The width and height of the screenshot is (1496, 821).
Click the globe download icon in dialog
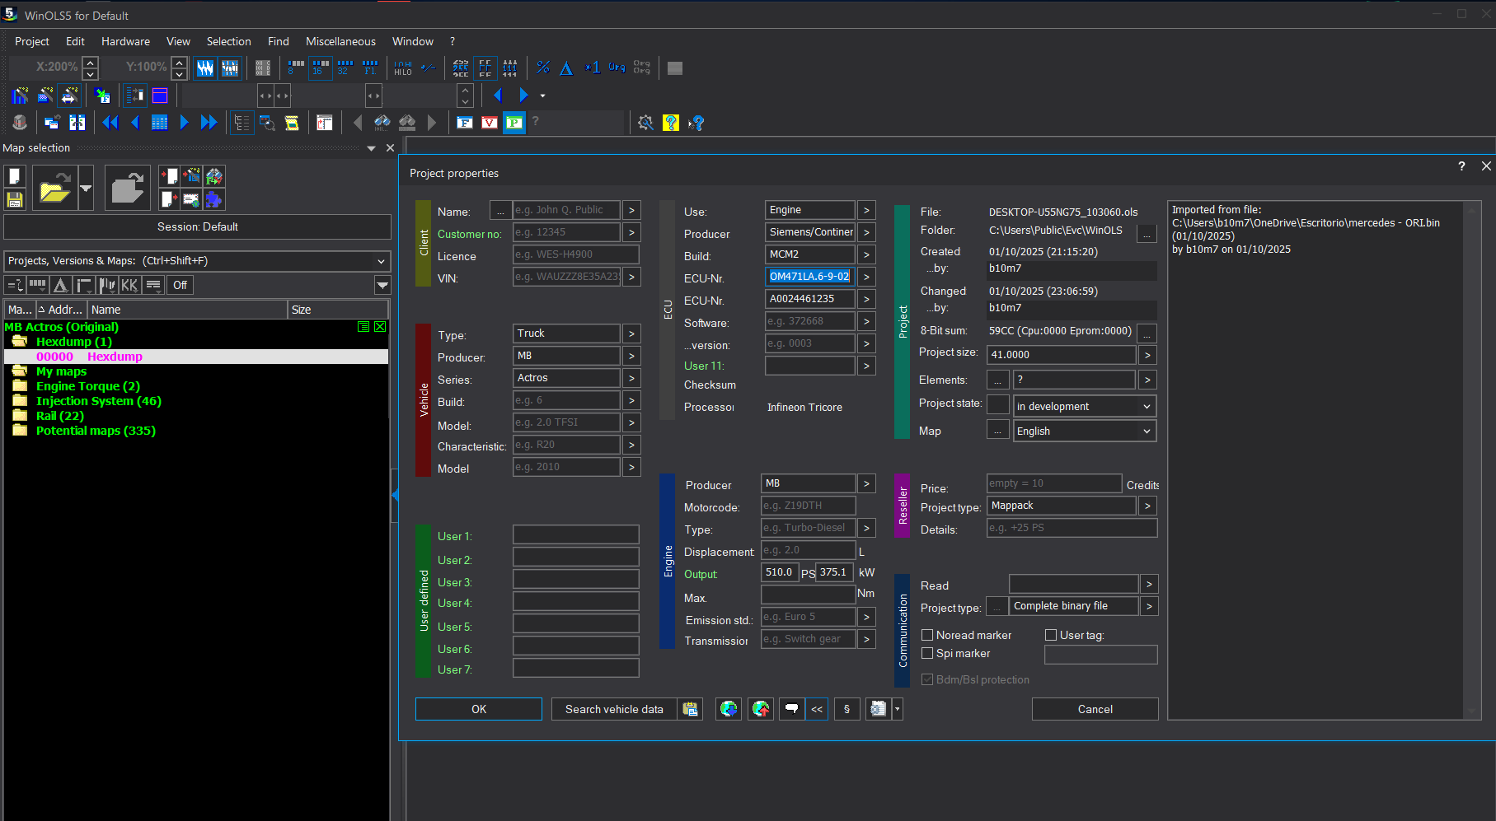(x=729, y=709)
